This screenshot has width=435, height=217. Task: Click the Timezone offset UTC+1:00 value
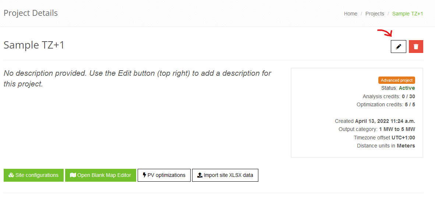[x=403, y=138]
